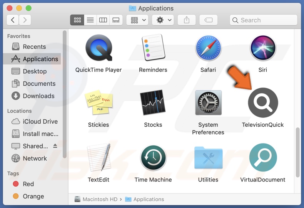304x208 pixels.
Task: Open Network in the sidebar
Action: pos(32,158)
